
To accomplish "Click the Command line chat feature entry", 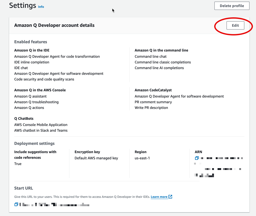I will (150, 56).
